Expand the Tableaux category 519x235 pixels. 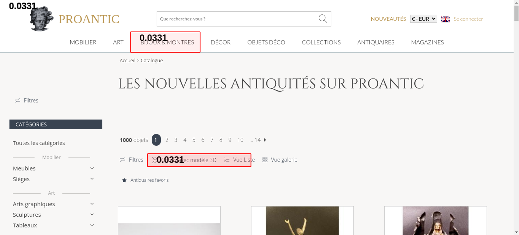92,225
